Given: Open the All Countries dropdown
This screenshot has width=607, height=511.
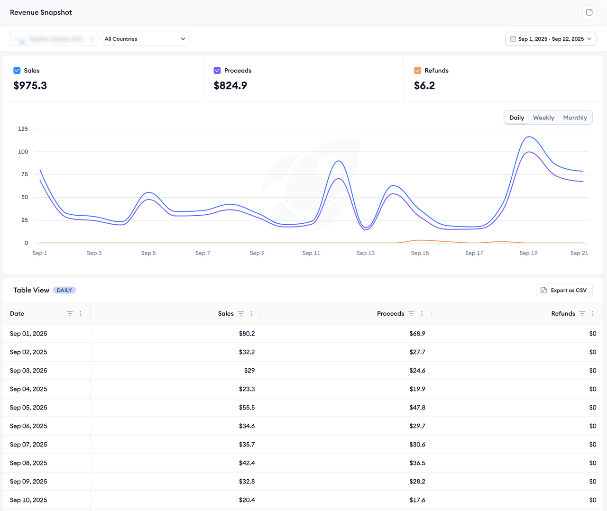Looking at the screenshot, I should click(x=145, y=39).
